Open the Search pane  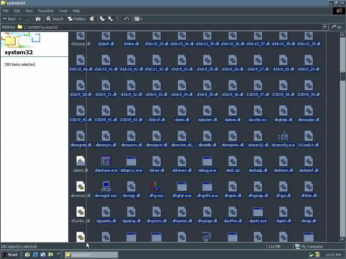[x=55, y=19]
